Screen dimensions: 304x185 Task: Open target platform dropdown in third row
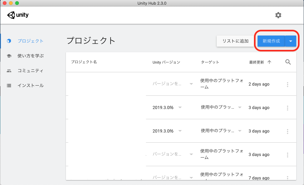coord(239,131)
